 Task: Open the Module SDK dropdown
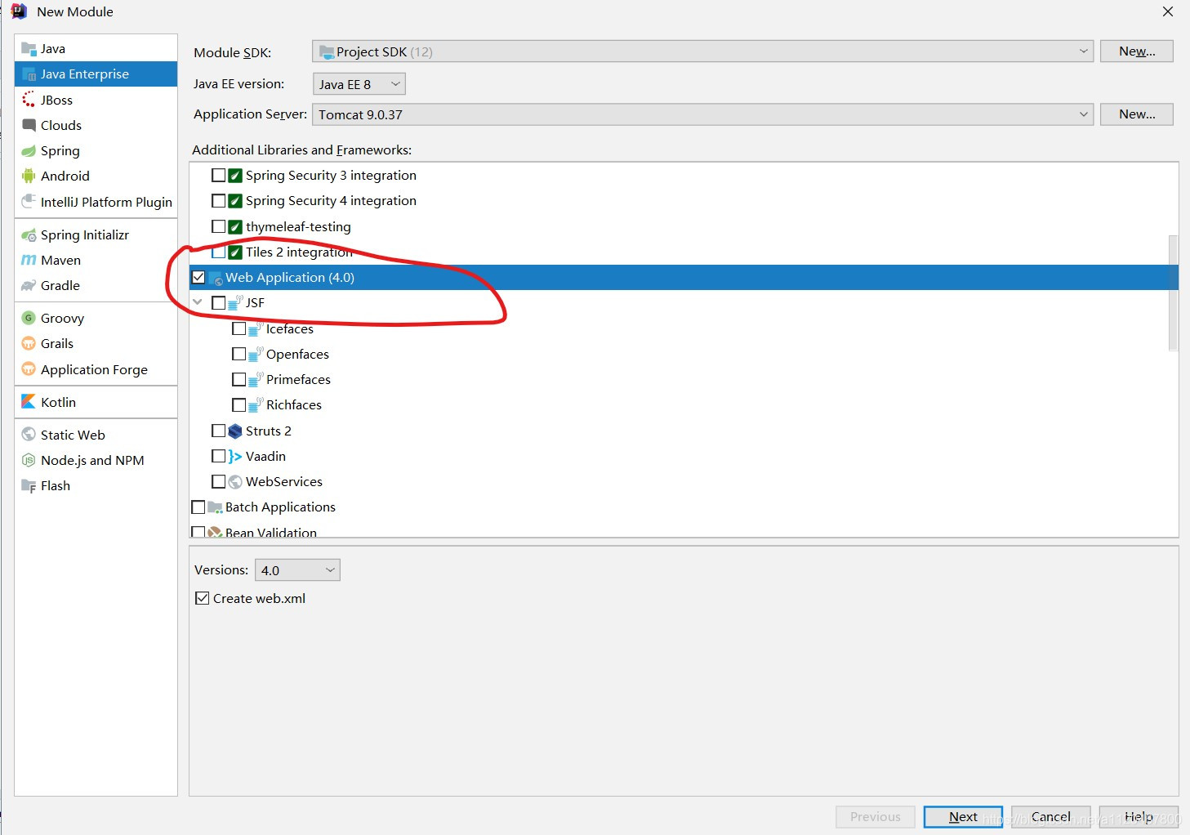point(702,51)
